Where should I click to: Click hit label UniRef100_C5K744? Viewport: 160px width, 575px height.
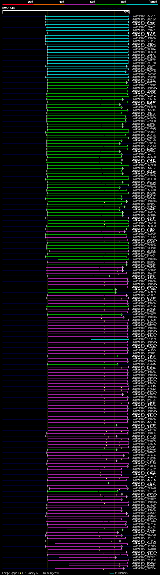(x=143, y=110)
